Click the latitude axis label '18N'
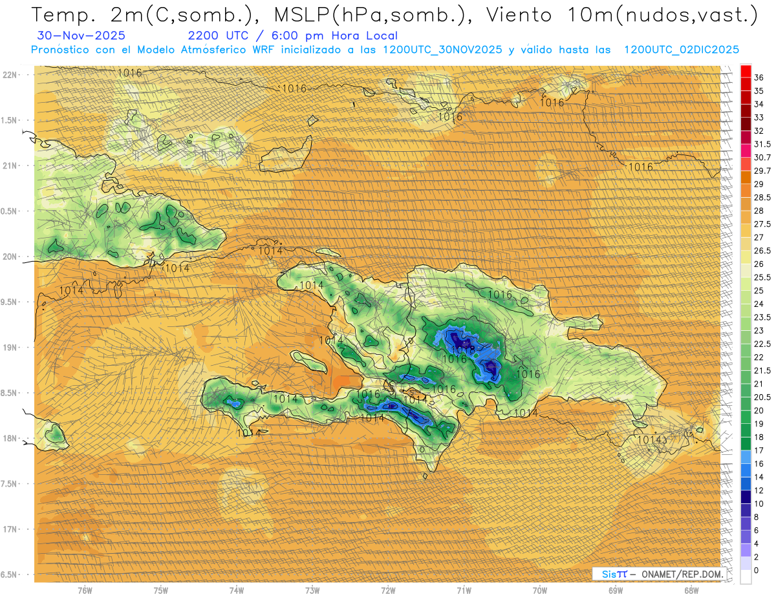The height and width of the screenshot is (599, 776). pos(10,438)
